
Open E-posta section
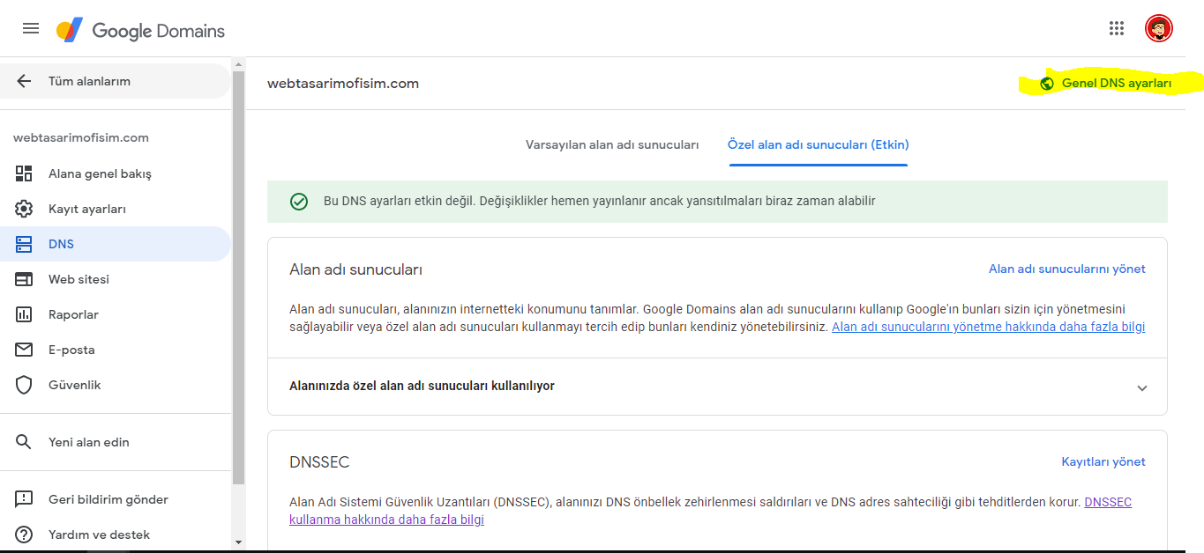pyautogui.click(x=115, y=350)
